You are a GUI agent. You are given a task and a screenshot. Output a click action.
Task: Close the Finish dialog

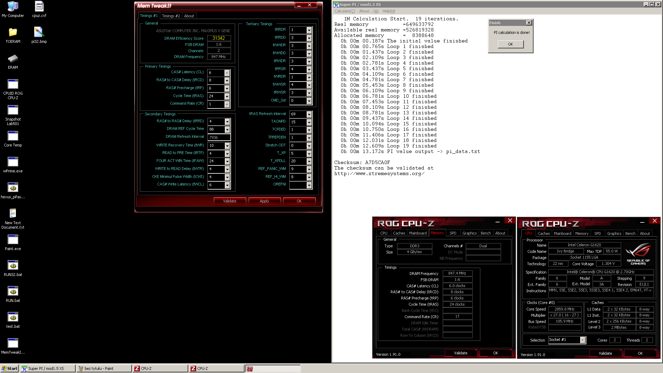tap(529, 23)
